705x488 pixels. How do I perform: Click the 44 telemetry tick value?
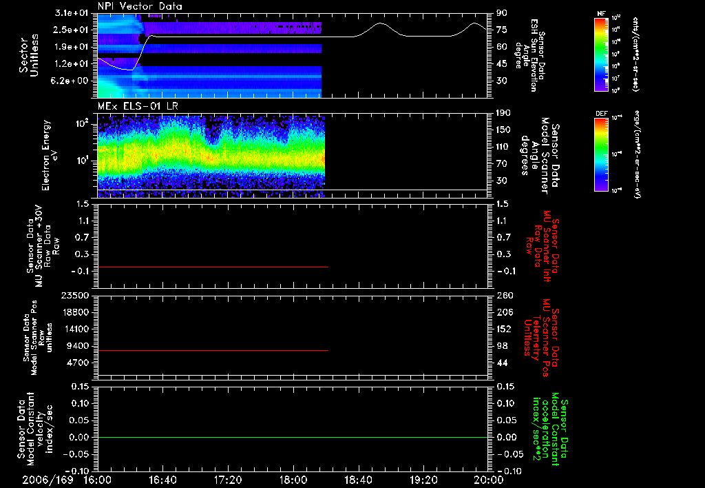pyautogui.click(x=502, y=363)
